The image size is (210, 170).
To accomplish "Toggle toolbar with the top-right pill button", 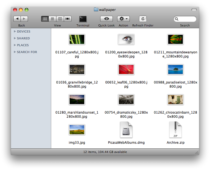I will 194,10.
